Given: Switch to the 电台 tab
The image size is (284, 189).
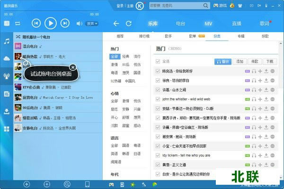Looking at the screenshot, I should click(x=180, y=24).
